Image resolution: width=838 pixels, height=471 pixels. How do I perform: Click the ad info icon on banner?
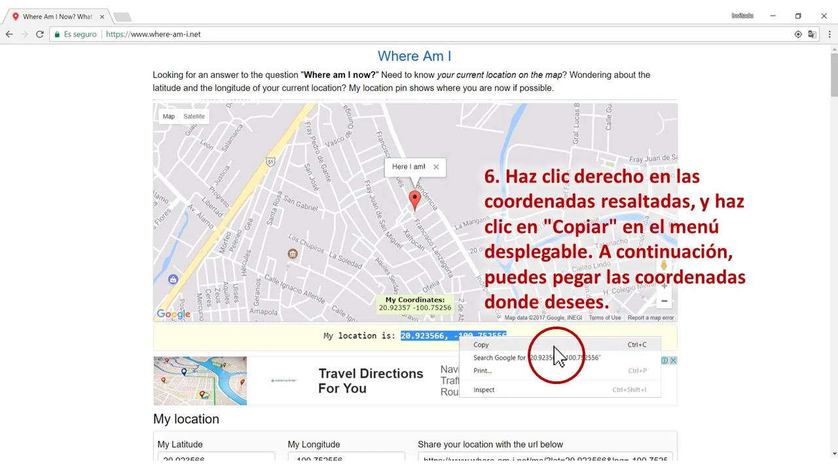[x=665, y=360]
